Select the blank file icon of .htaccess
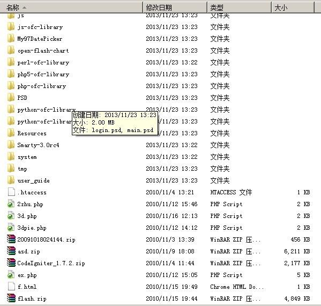321x306 pixels. (x=11, y=192)
